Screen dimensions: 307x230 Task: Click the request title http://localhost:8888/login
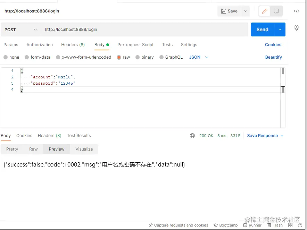coord(32,11)
